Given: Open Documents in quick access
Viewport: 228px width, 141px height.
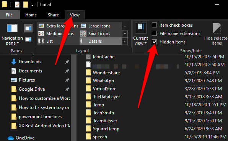Looking at the screenshot, I should [30, 71].
